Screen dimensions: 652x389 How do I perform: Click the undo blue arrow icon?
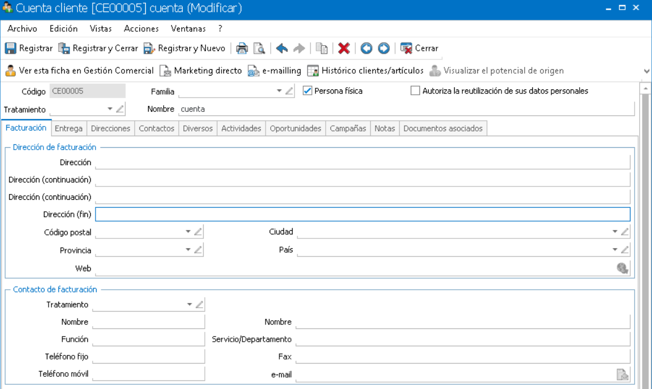282,48
